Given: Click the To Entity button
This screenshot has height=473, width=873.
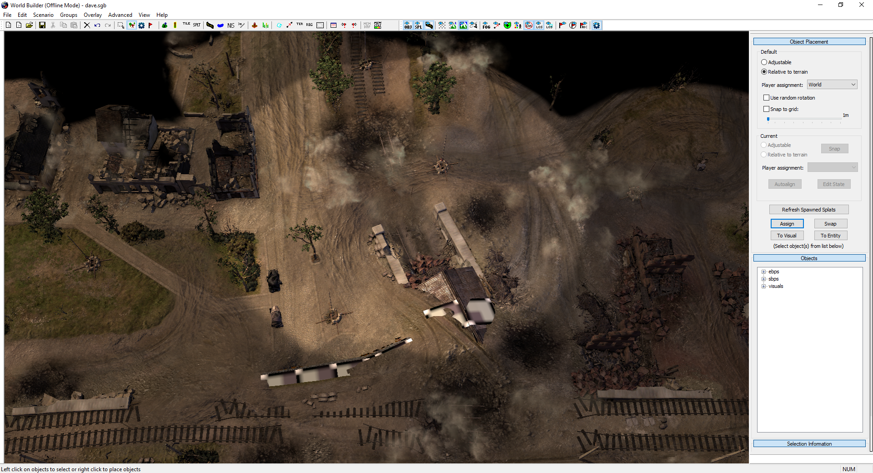Looking at the screenshot, I should (831, 236).
